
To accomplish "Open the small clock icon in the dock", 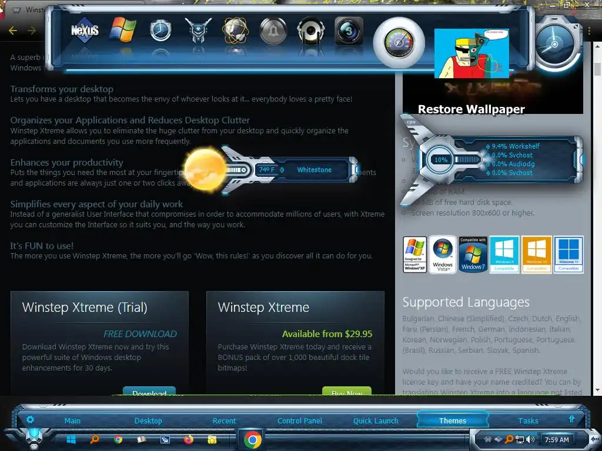I will pos(160,30).
